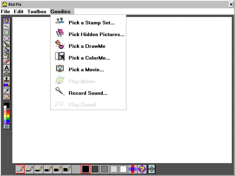Select the medium gray pattern option

(104, 169)
